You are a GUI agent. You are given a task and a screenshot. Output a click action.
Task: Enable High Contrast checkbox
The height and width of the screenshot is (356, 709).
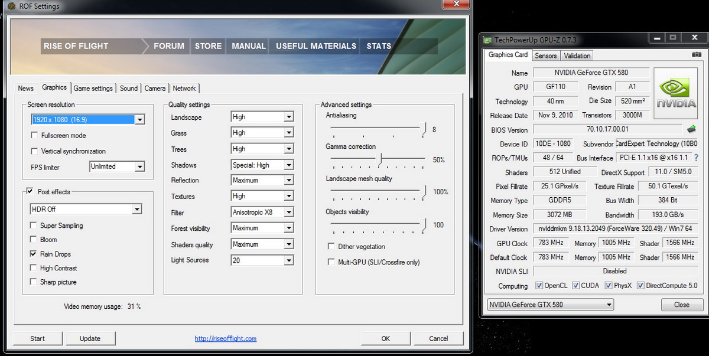coord(34,268)
